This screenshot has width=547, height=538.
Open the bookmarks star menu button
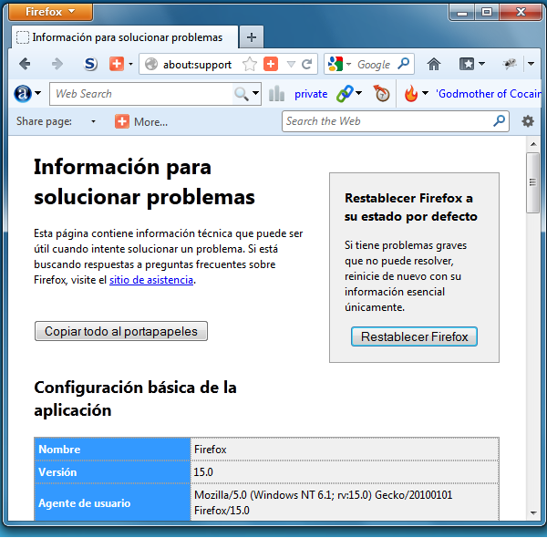[x=471, y=64]
